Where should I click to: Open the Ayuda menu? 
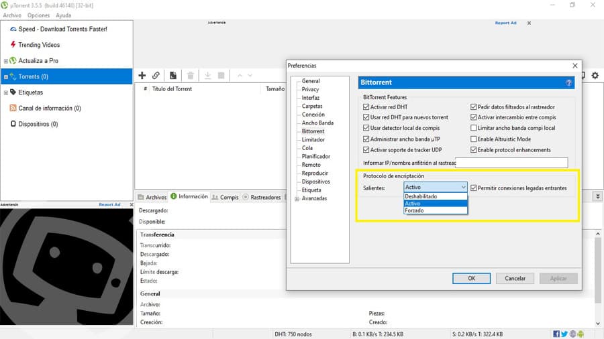click(63, 15)
